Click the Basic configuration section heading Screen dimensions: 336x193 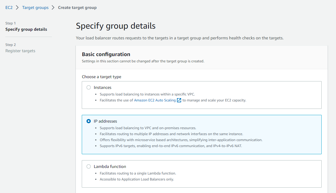106,54
